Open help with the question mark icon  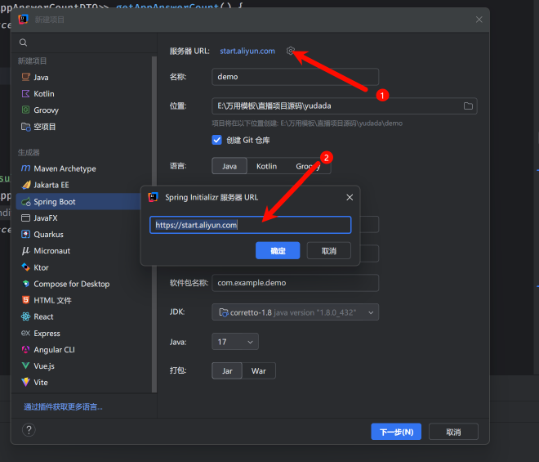point(29,430)
